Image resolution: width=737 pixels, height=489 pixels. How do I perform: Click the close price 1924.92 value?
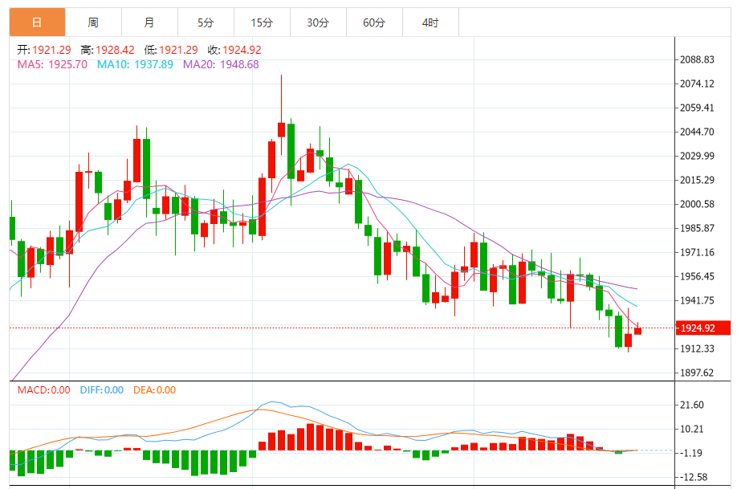click(x=242, y=50)
